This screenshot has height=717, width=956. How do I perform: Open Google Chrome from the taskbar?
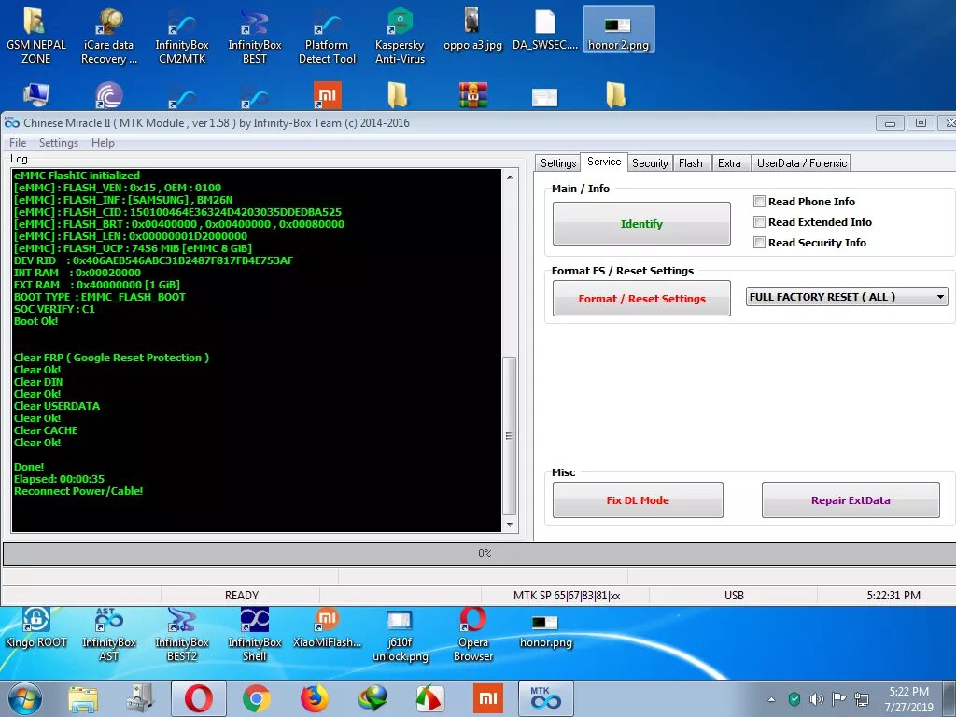(256, 698)
